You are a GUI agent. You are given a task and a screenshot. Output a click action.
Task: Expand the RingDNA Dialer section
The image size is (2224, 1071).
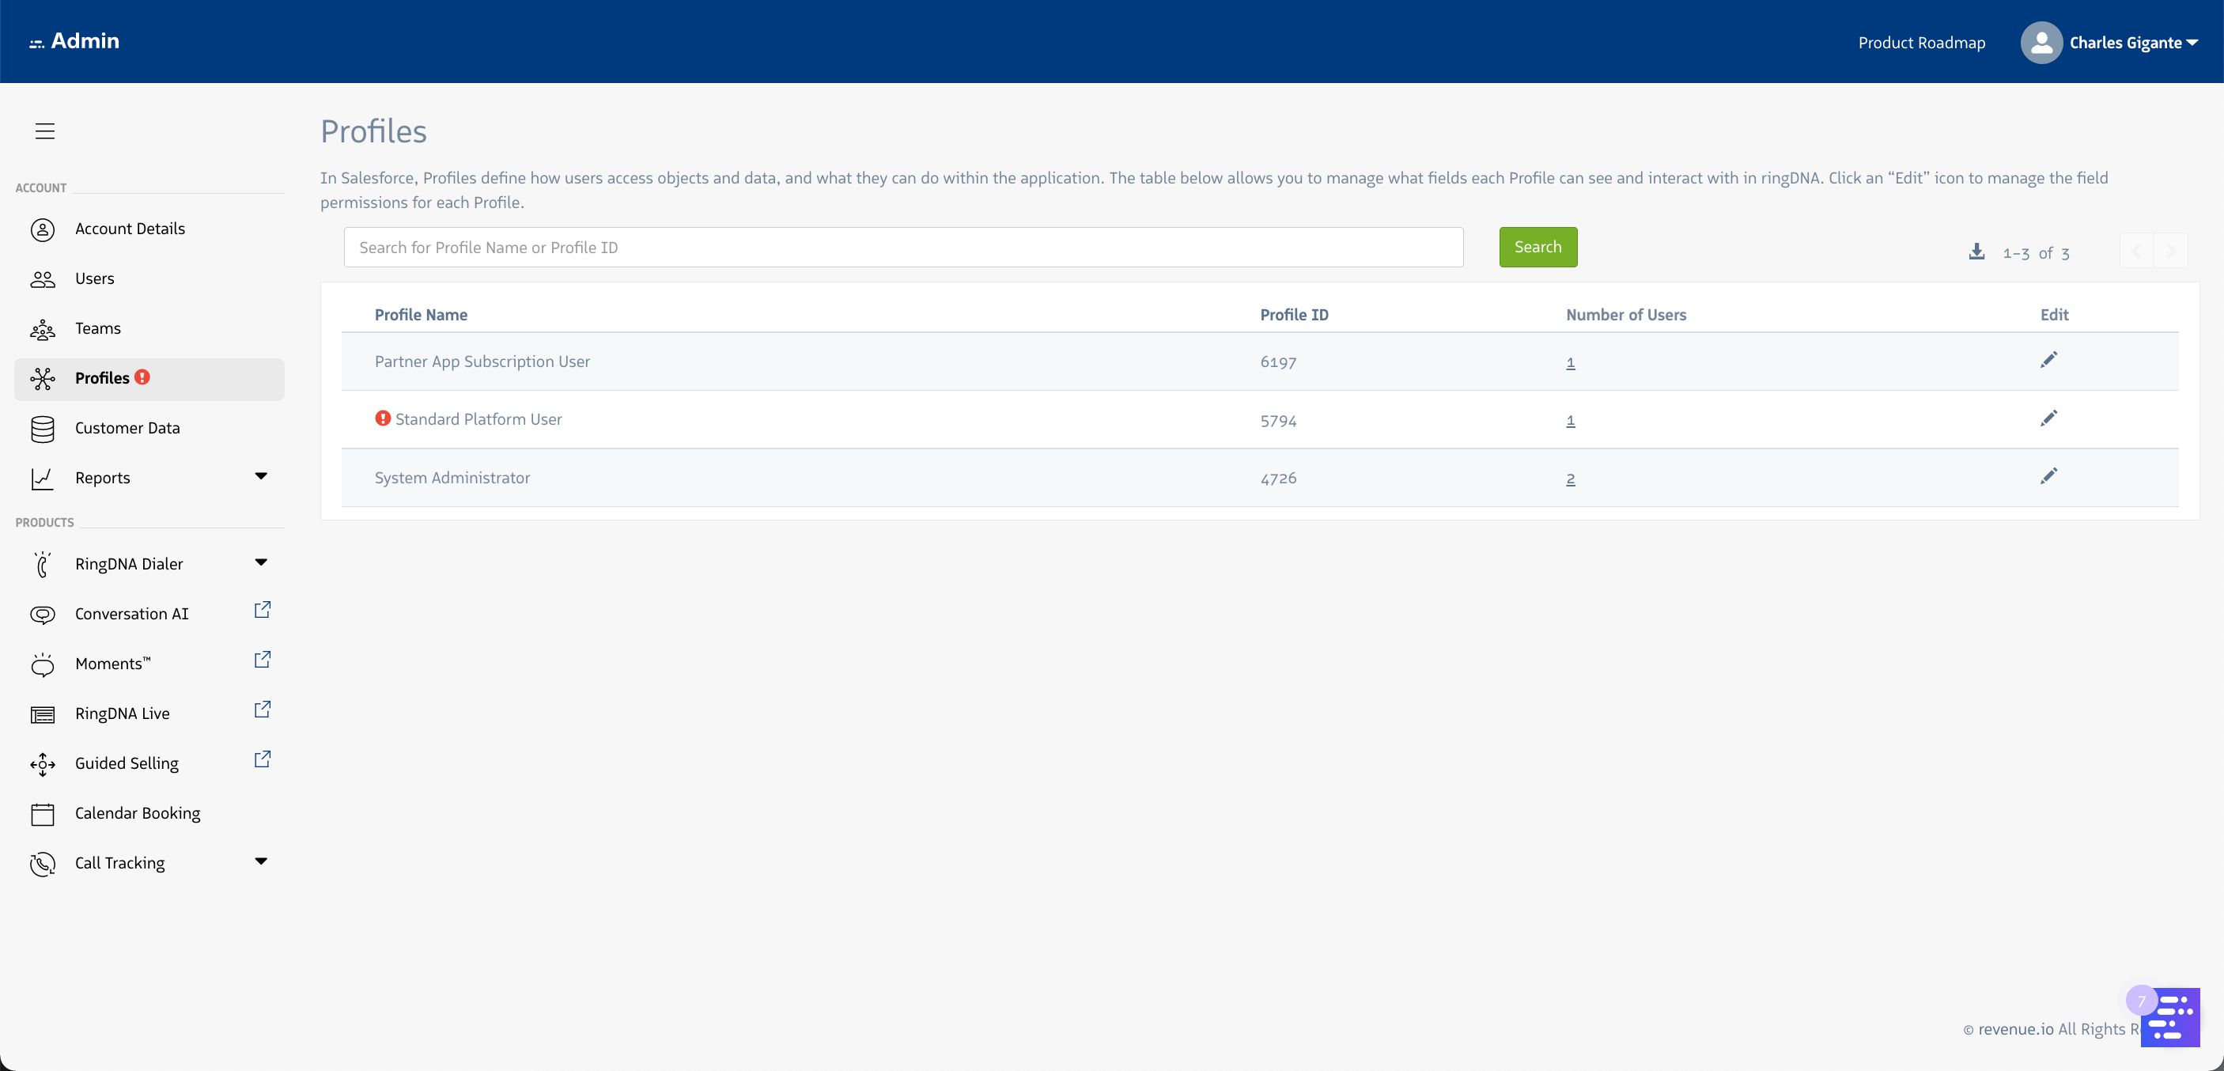[261, 562]
